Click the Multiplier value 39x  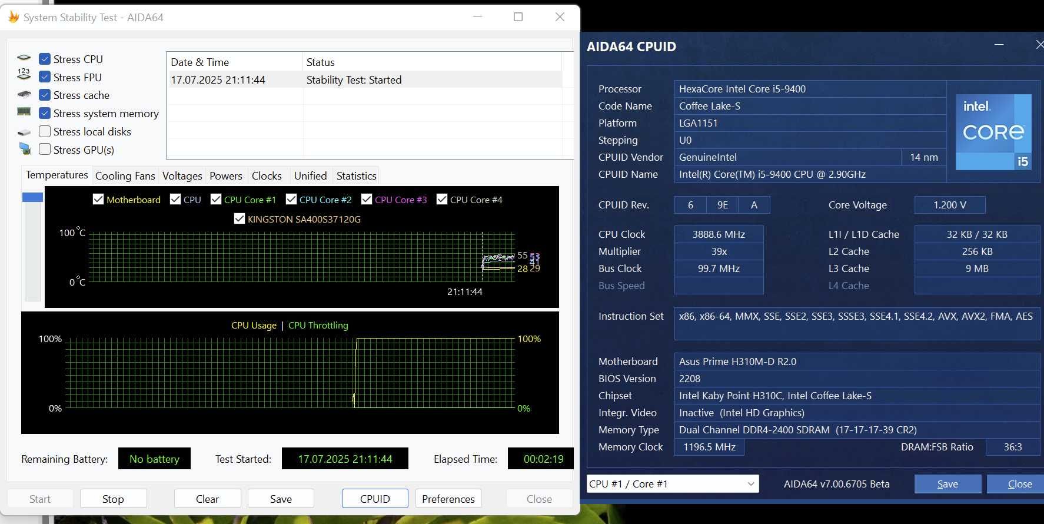click(719, 251)
